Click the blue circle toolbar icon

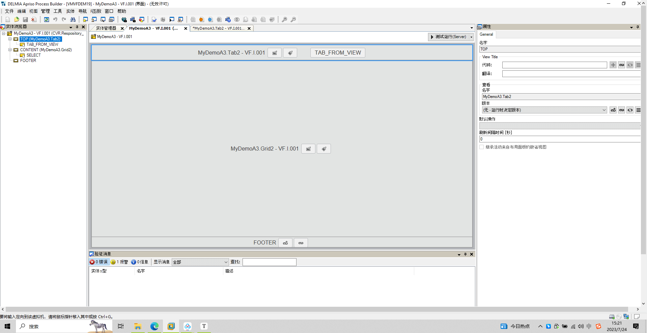pyautogui.click(x=210, y=20)
